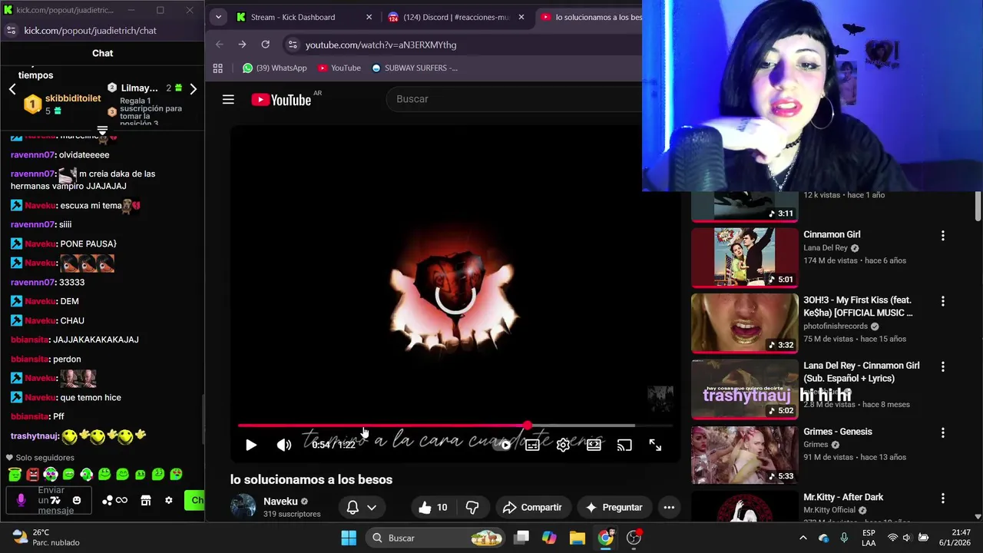Open Compartir share dialog
This screenshot has height=553, width=983.
pos(532,507)
